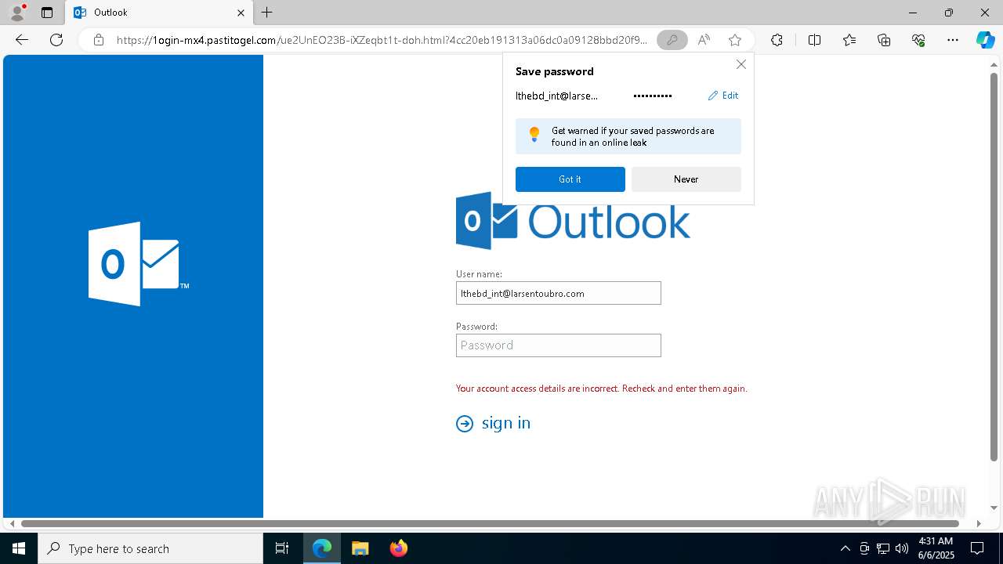
Task: Show hidden tray icons chevron
Action: point(845,548)
